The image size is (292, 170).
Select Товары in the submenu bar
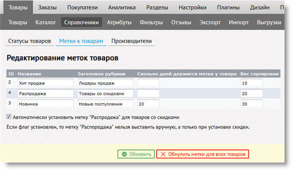[x=18, y=22]
